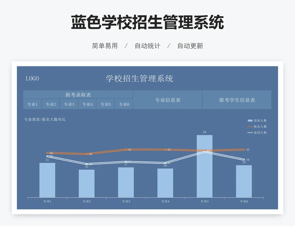Click the heading 蓝色学校招生管理系统
295x226 pixels.
[147, 22]
